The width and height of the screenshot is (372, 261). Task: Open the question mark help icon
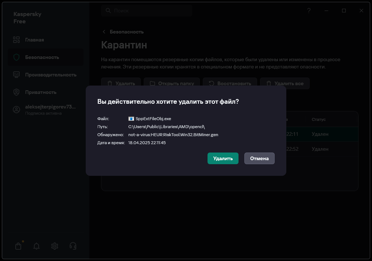coord(309,11)
